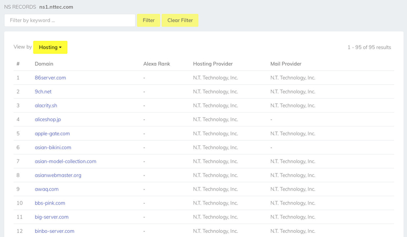The image size is (407, 237).
Task: Click the '1 - 95 of 95 results' text
Action: point(369,48)
